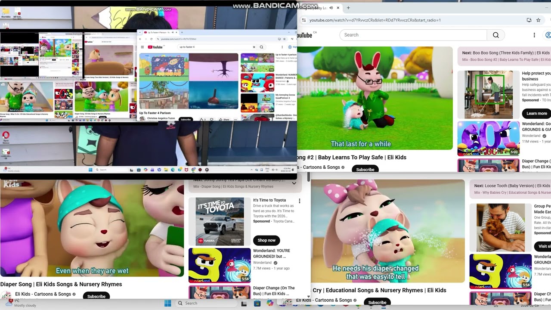
Task: Open the Wonderland 5:00 thumbnail in top-right sidebar
Action: click(488, 138)
